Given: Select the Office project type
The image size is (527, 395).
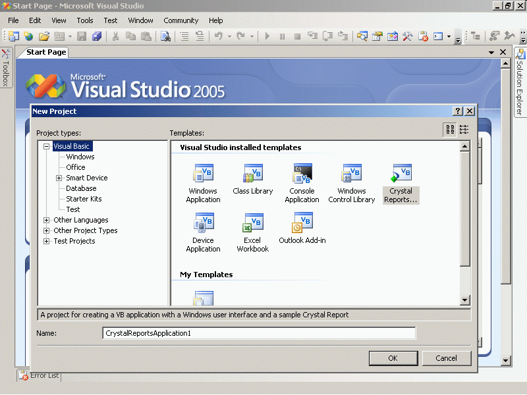Looking at the screenshot, I should (76, 167).
